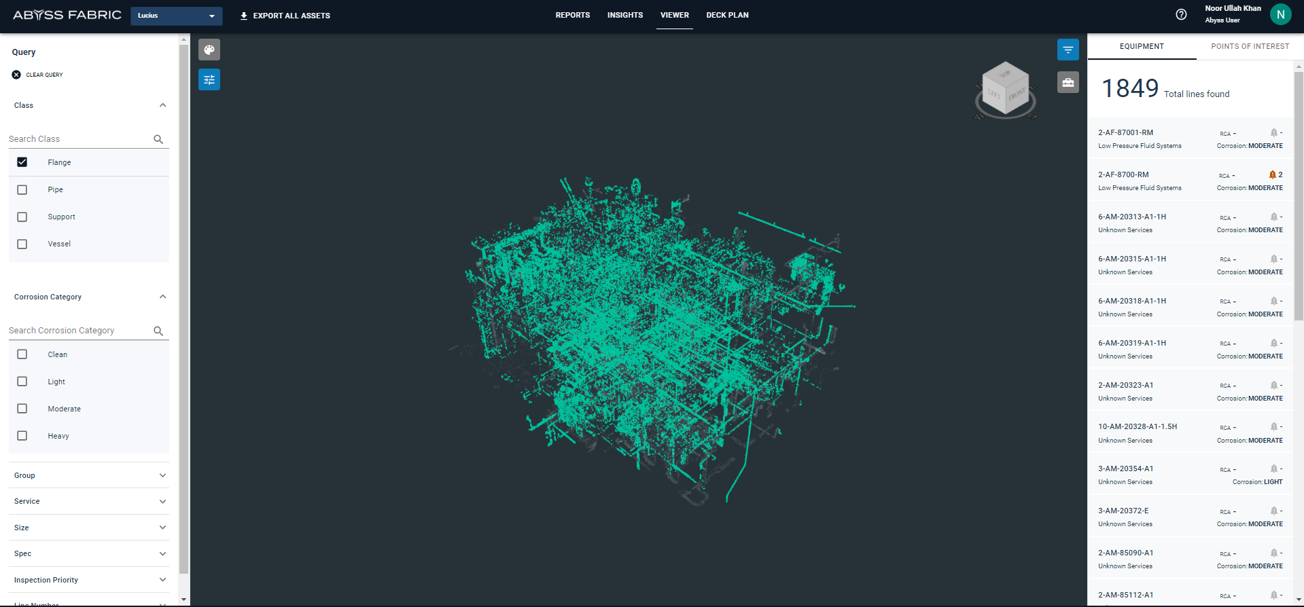Click the search icon in Class filter

[158, 139]
